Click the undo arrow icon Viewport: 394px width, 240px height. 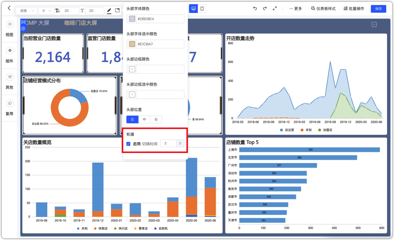click(x=255, y=9)
